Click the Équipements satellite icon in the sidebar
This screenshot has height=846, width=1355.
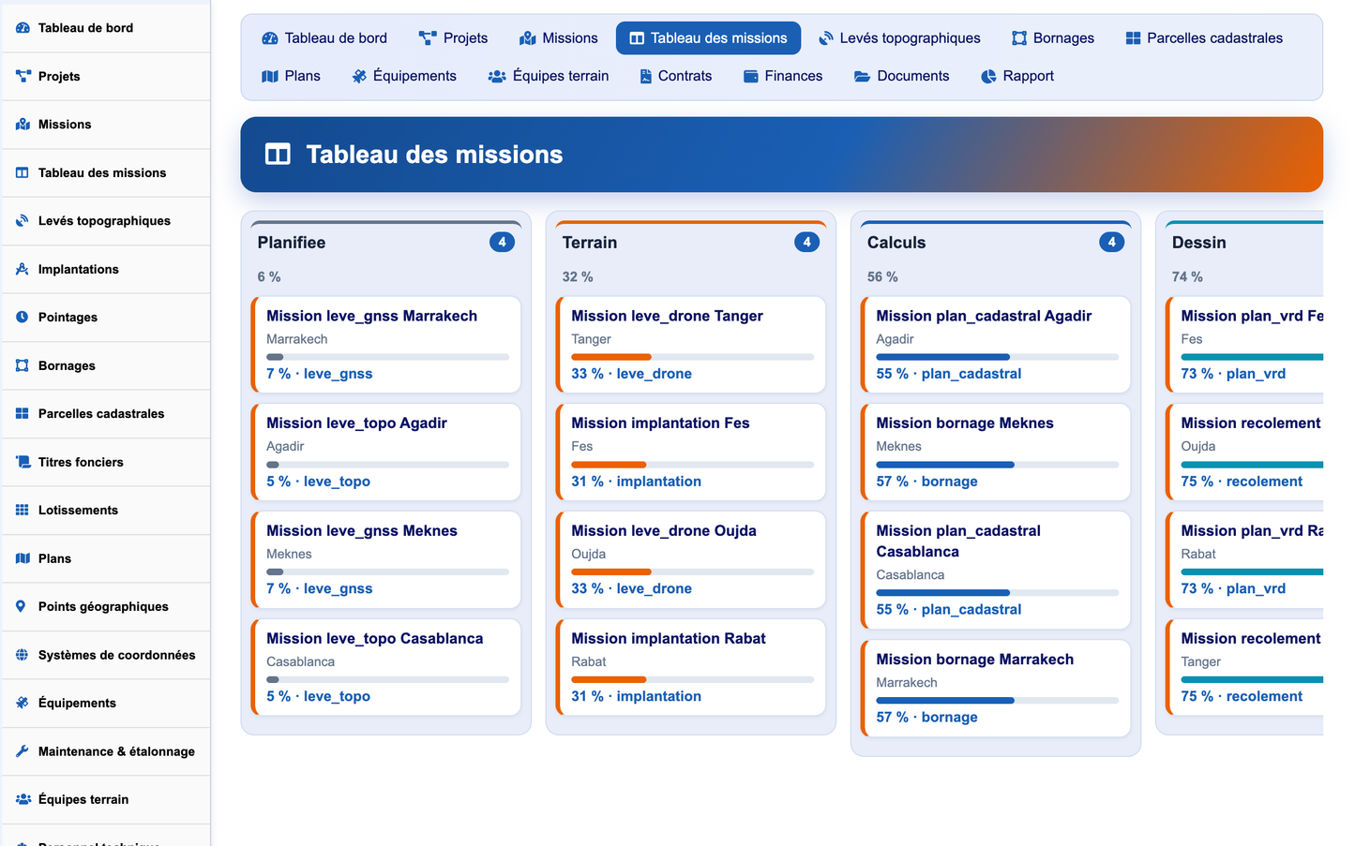click(23, 703)
